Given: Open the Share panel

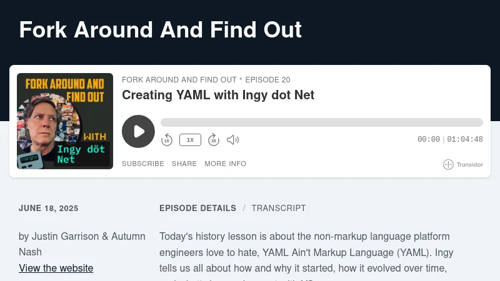Looking at the screenshot, I should [x=184, y=164].
